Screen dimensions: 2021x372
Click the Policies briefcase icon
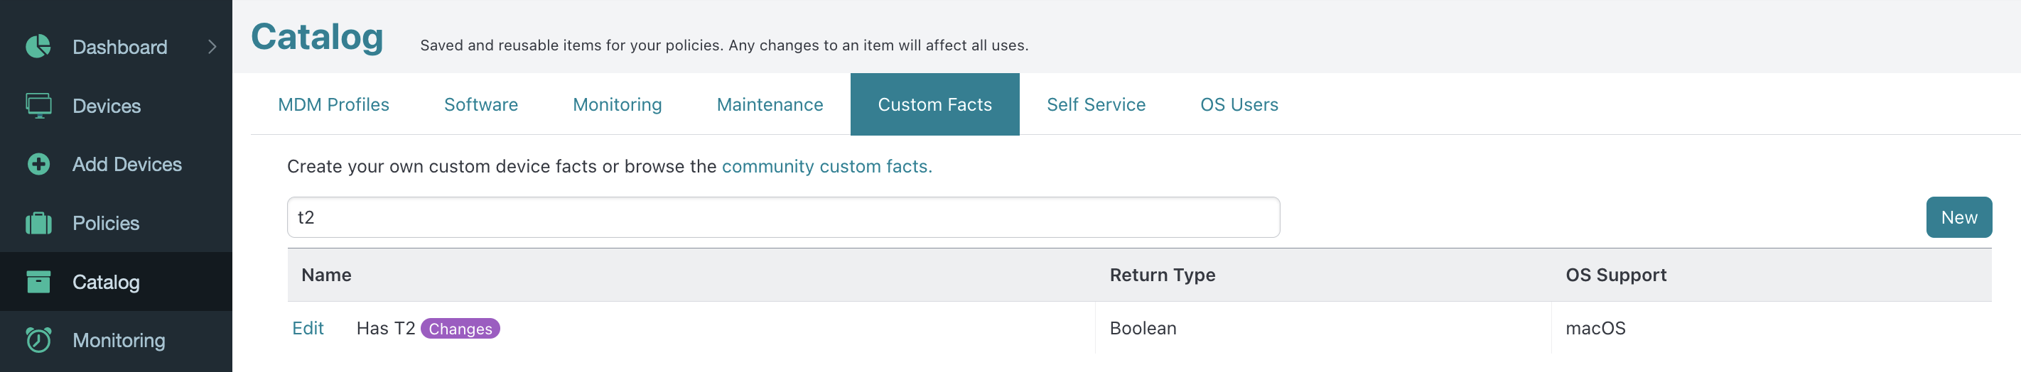click(38, 223)
